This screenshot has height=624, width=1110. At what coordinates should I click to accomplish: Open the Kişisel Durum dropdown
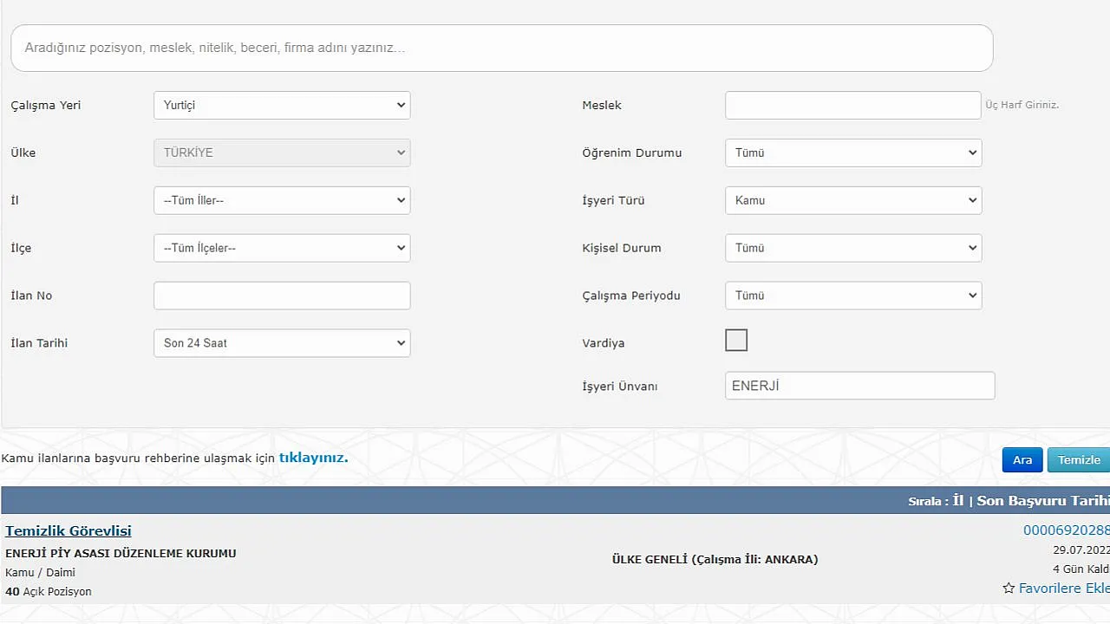(x=853, y=248)
